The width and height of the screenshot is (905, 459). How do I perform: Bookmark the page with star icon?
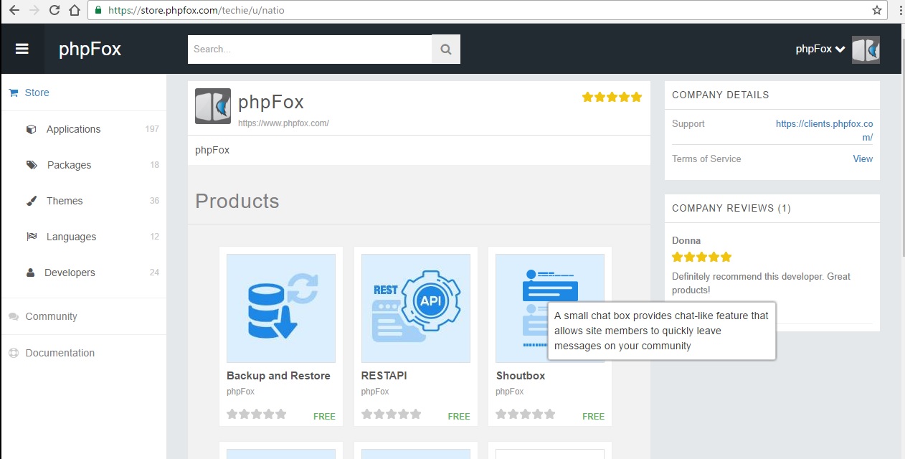876,10
